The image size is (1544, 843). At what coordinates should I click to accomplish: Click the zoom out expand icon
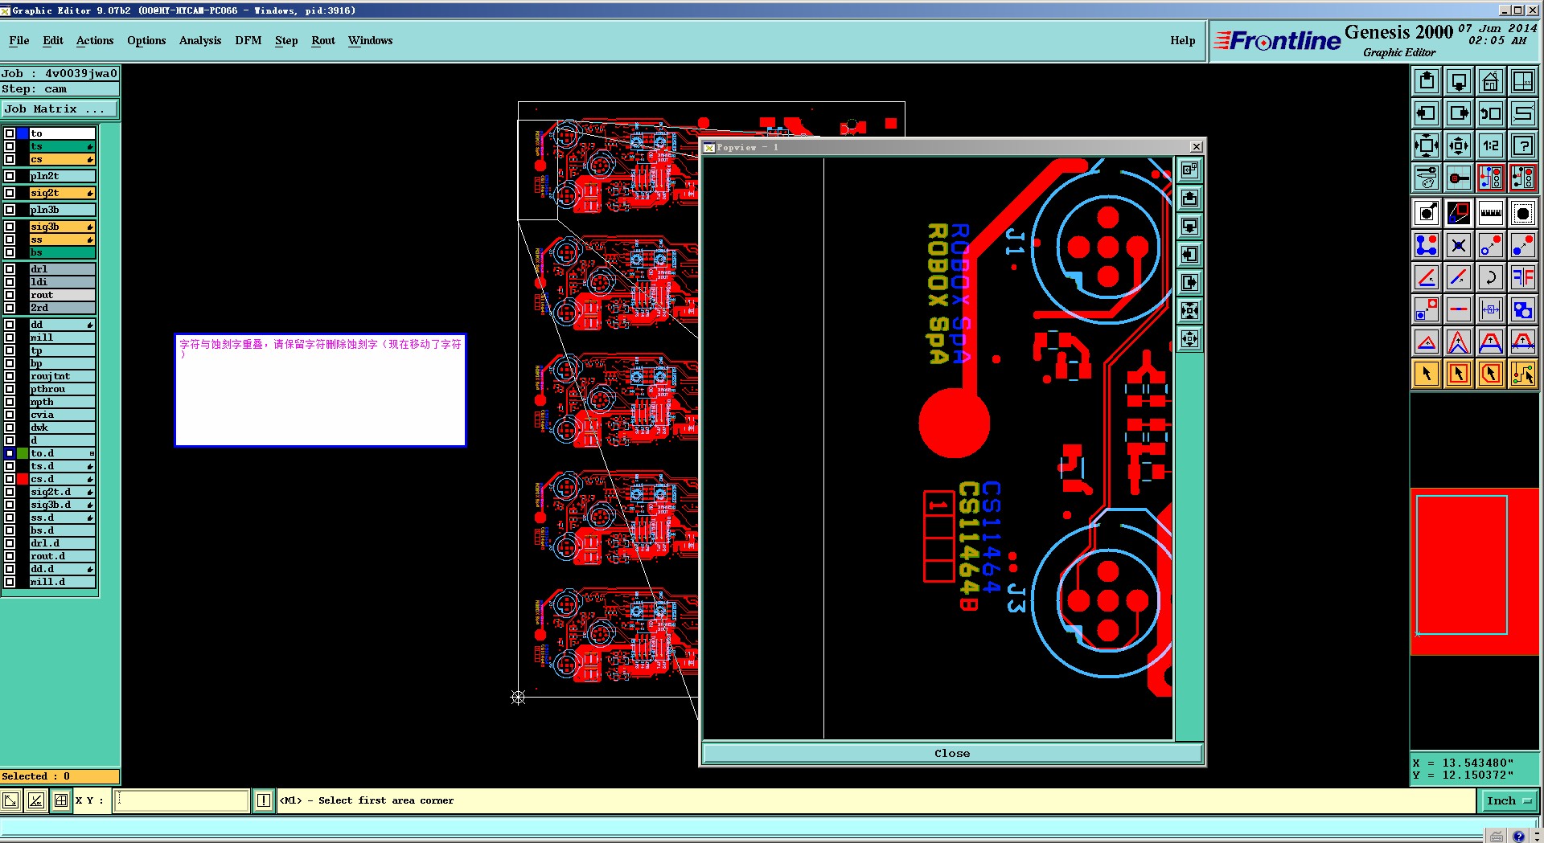tap(1427, 145)
